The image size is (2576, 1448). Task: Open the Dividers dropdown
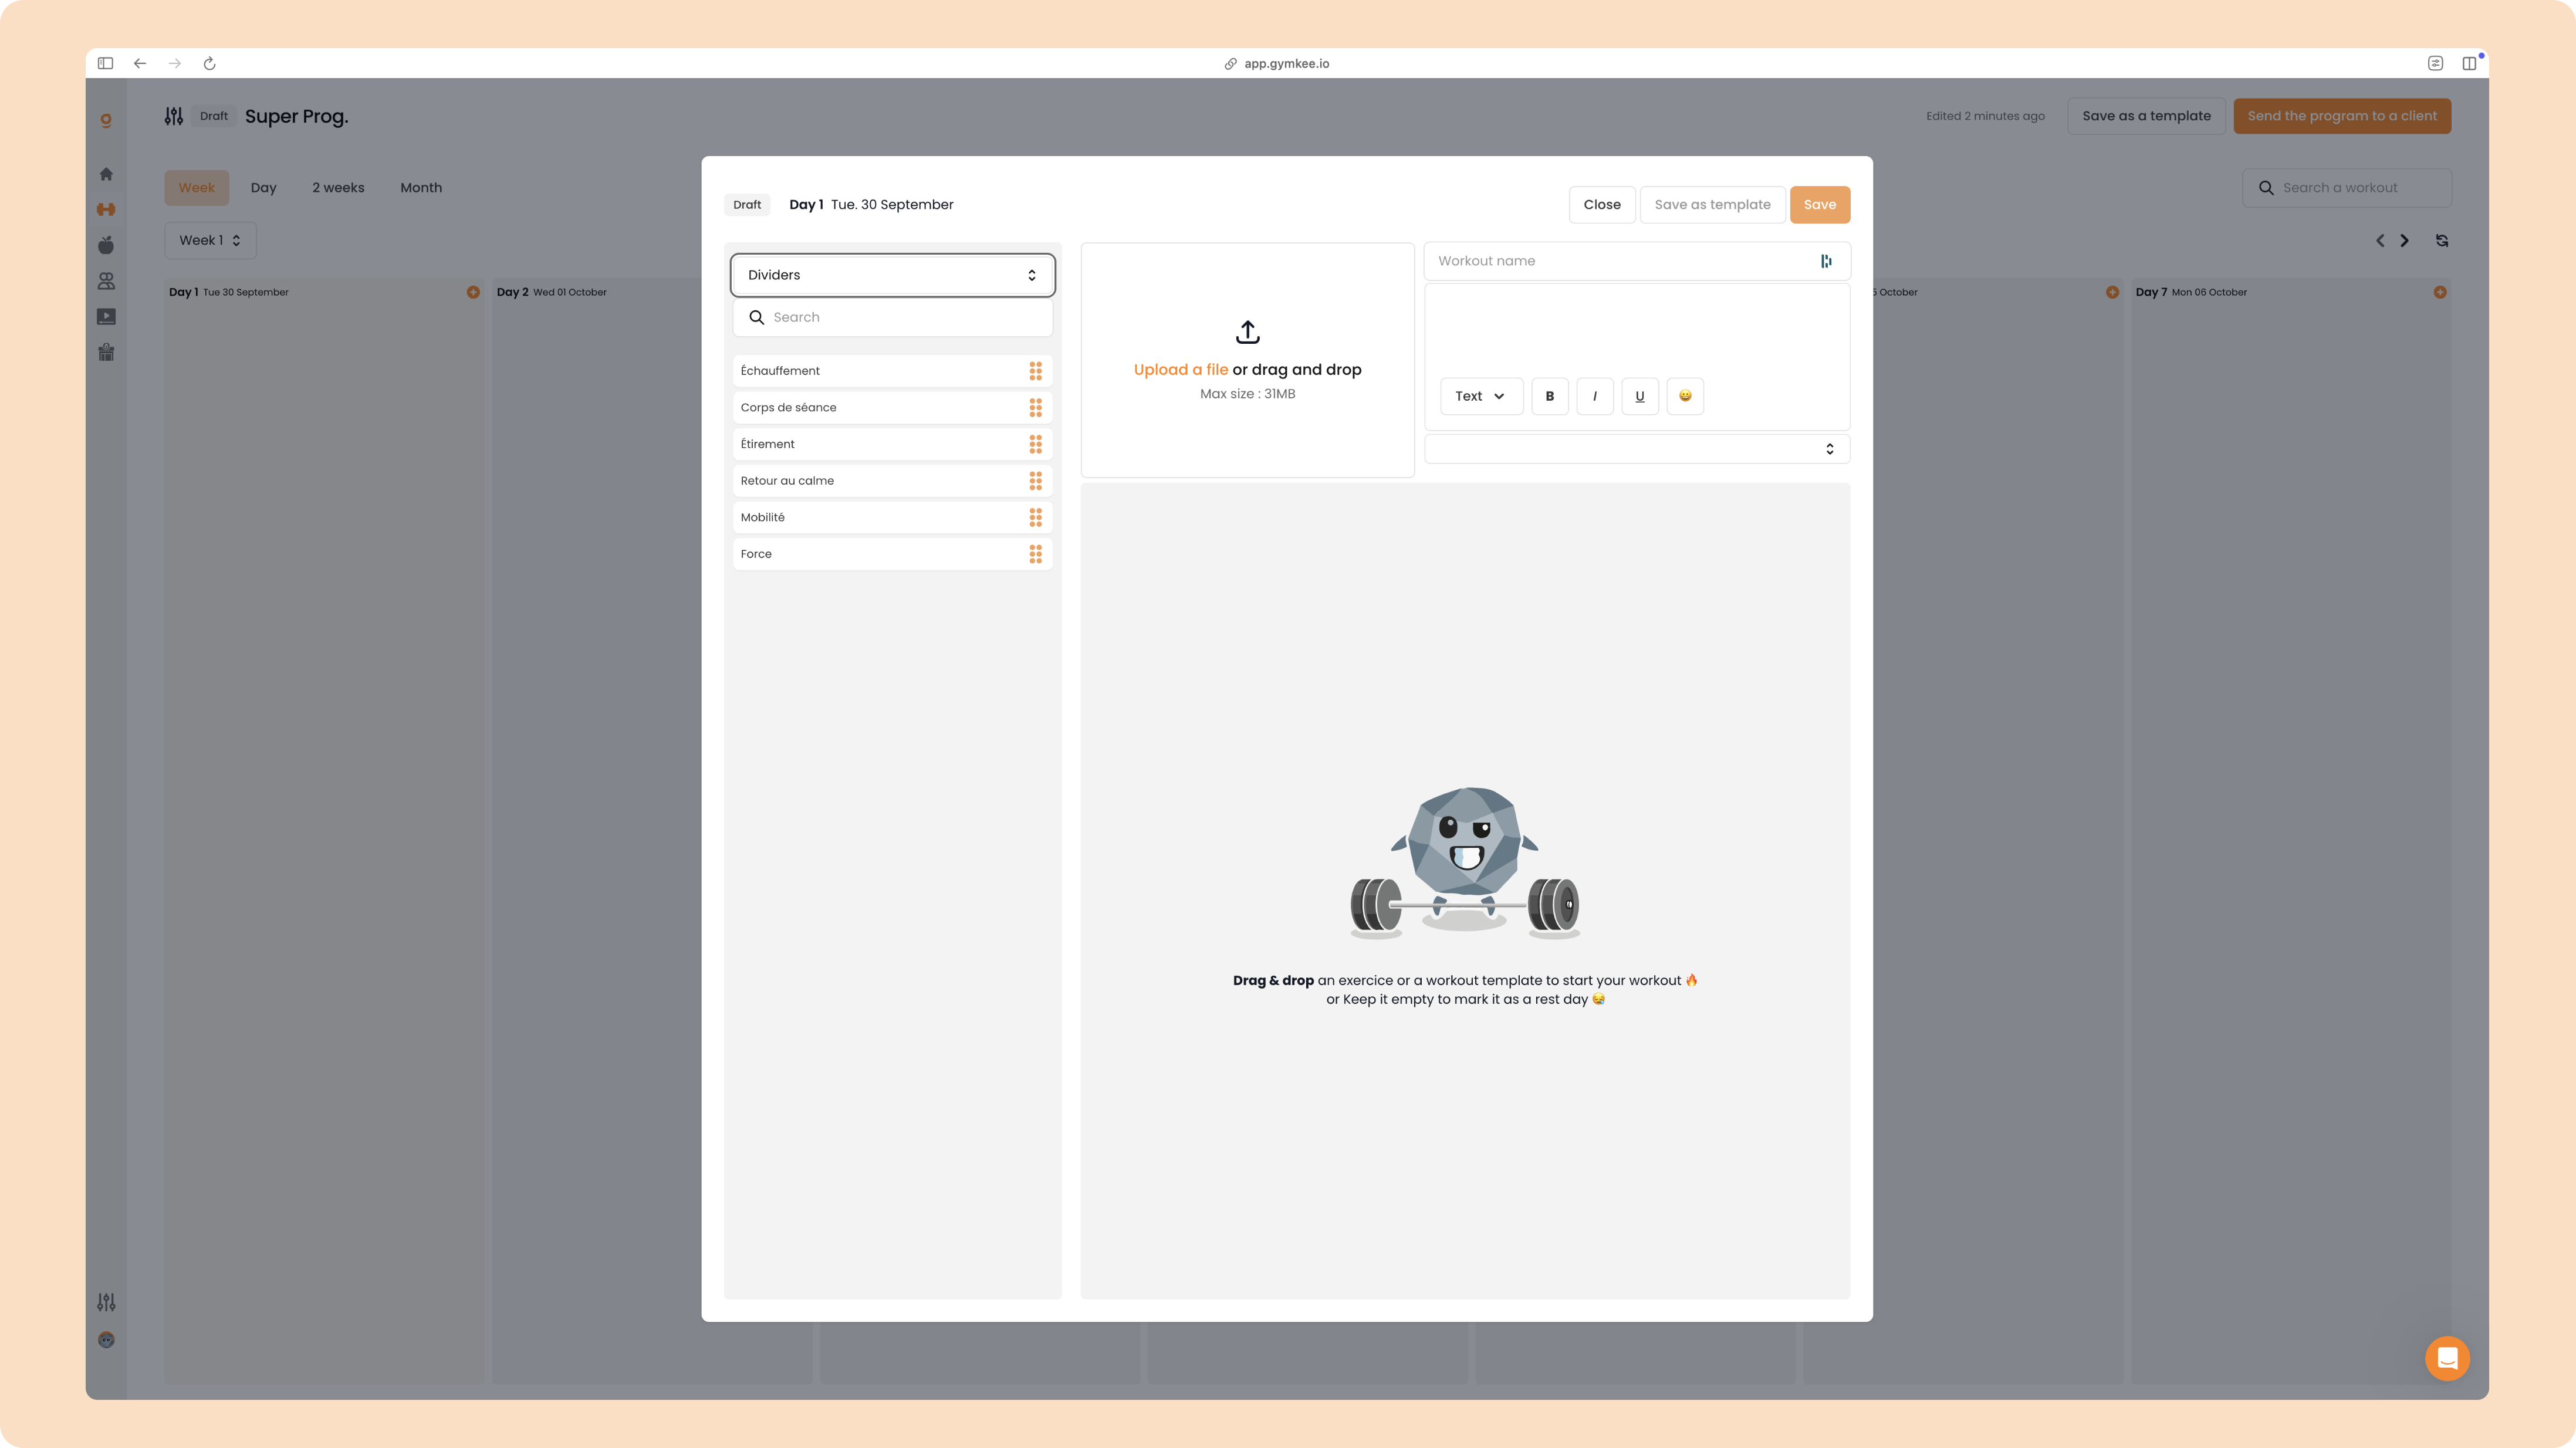point(892,275)
